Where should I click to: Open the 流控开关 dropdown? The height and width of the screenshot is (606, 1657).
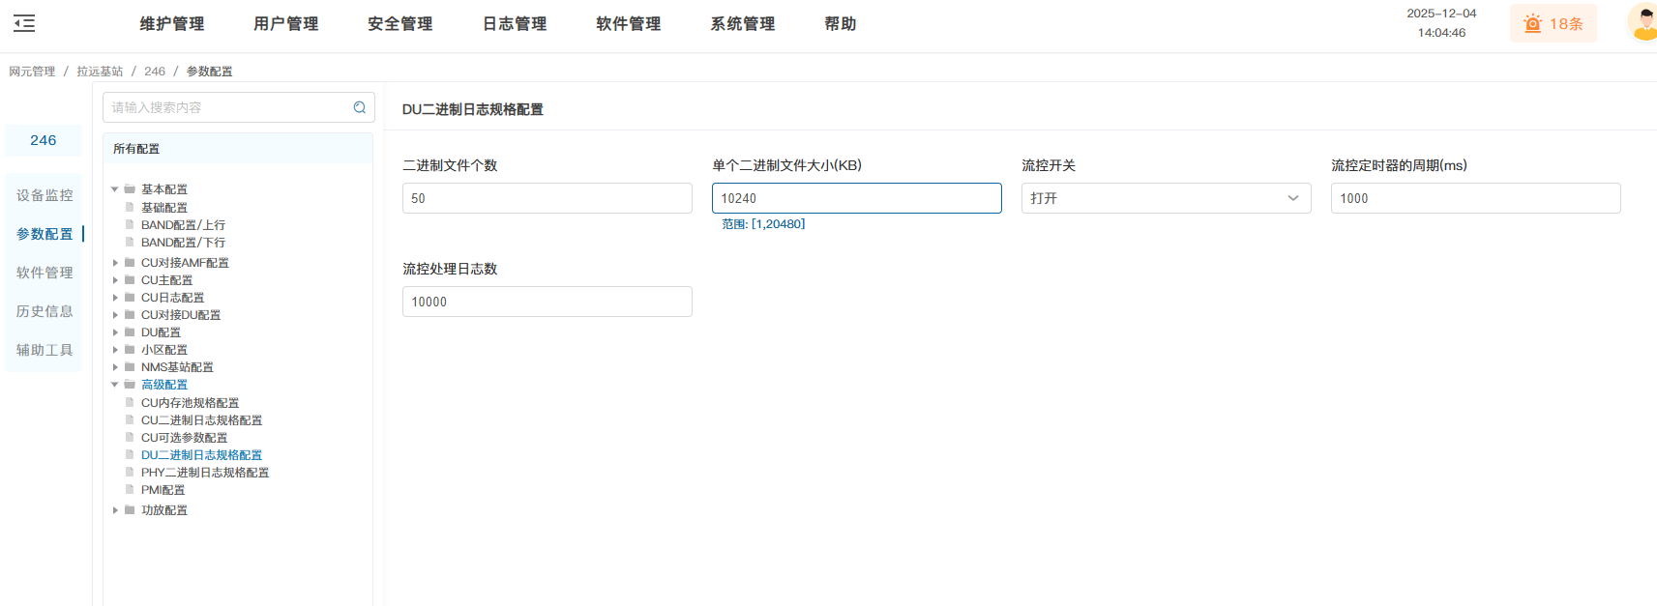1166,198
